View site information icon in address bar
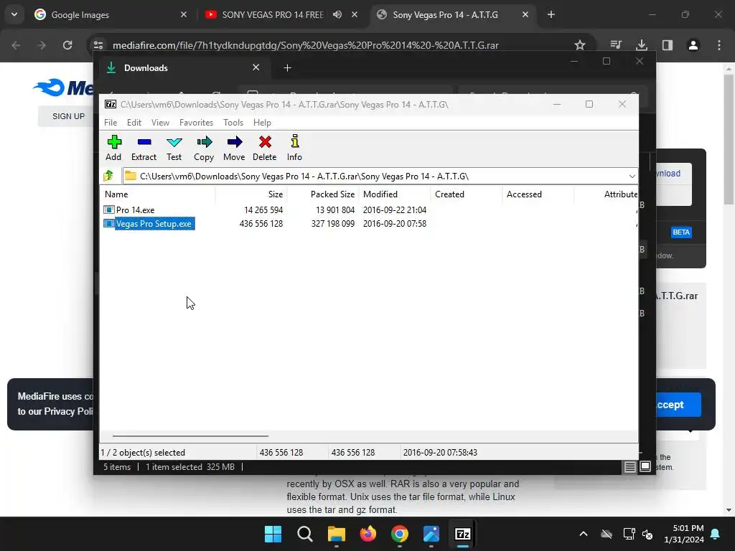This screenshot has height=551, width=735. pos(98,45)
